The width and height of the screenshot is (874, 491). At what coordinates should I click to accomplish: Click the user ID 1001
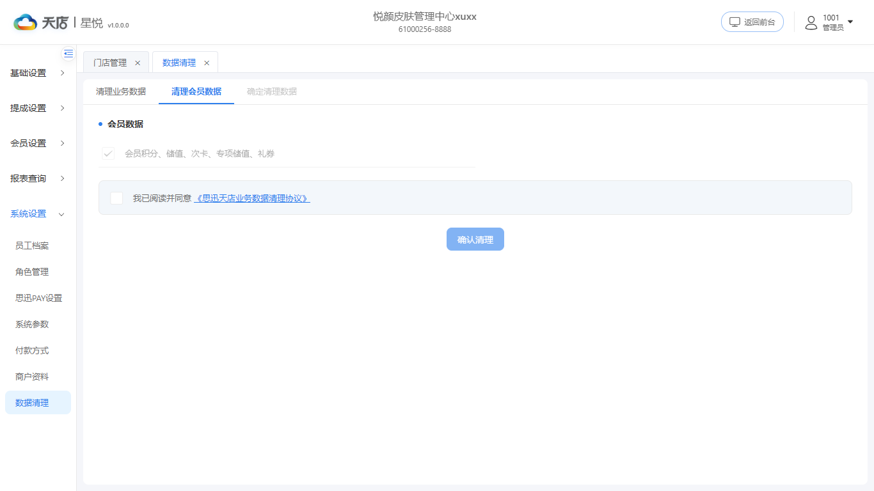(831, 18)
